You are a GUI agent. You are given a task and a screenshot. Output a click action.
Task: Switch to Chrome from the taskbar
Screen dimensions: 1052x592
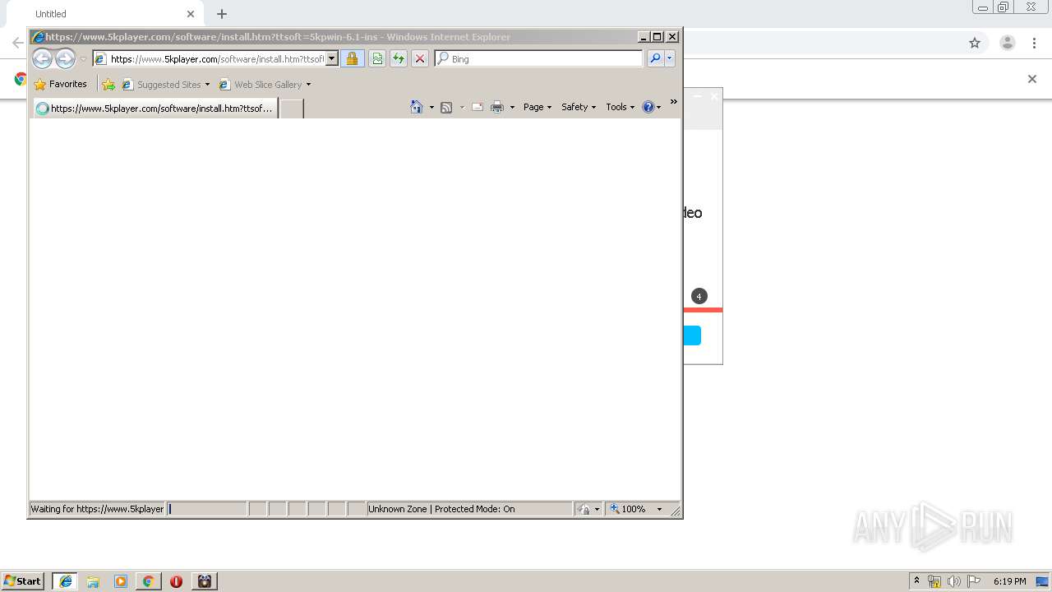click(x=148, y=581)
